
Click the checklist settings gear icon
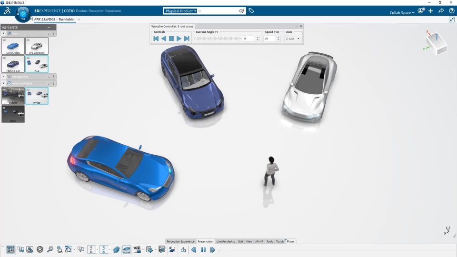pyautogui.click(x=149, y=249)
